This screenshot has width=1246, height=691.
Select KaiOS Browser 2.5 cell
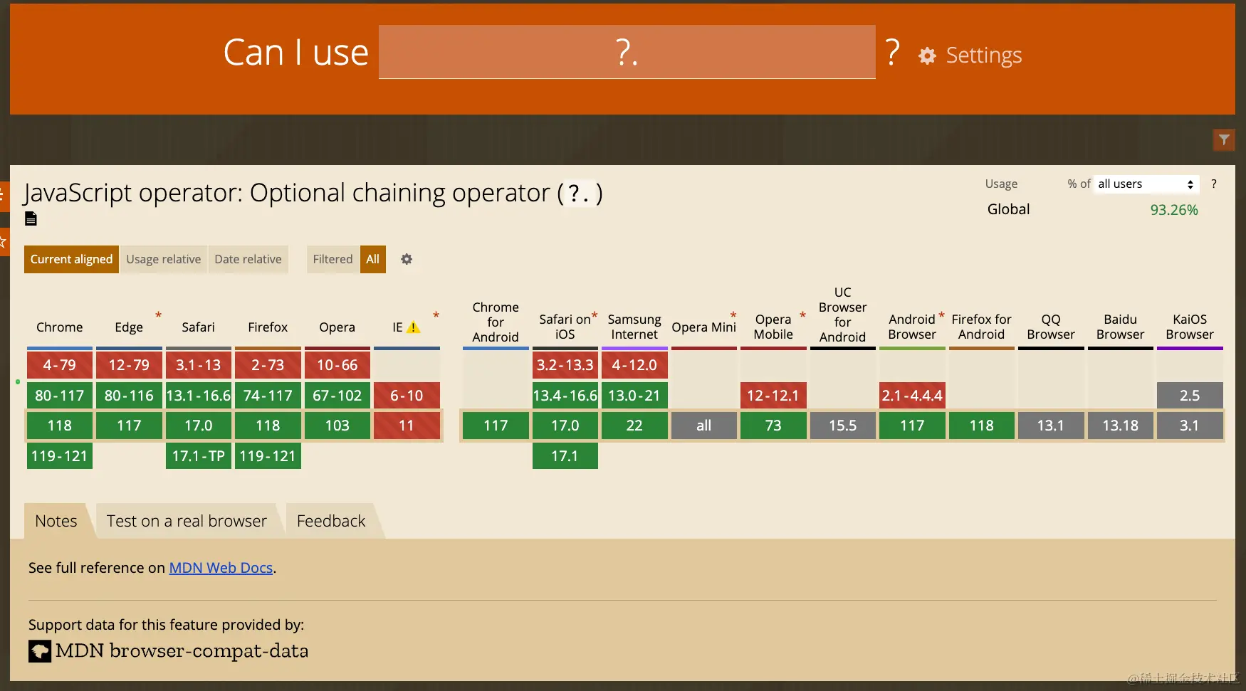coord(1190,396)
